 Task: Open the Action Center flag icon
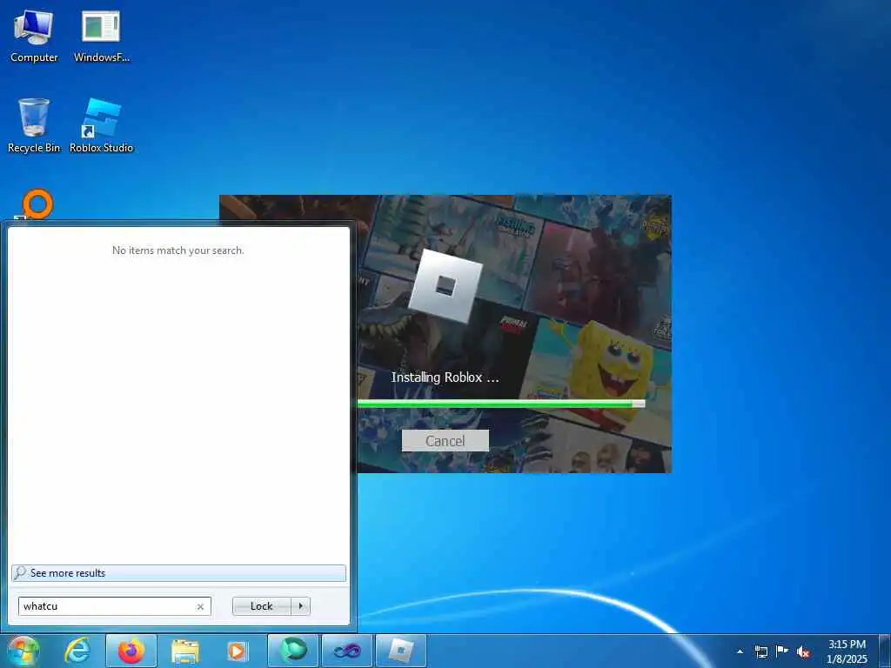[x=782, y=651]
